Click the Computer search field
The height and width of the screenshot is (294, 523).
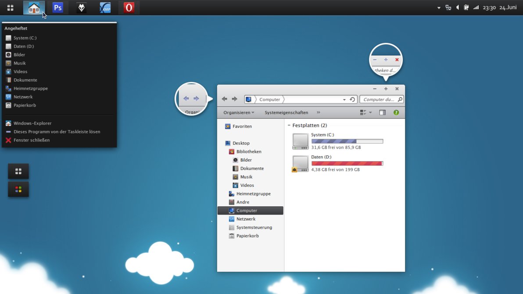coord(378,100)
